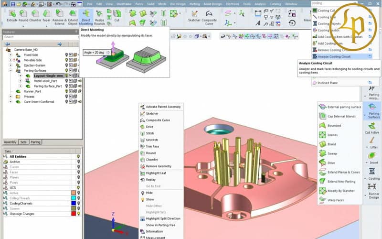The width and height of the screenshot is (382, 239).
Task: Choose External parting surface from flyout
Action: (x=340, y=107)
